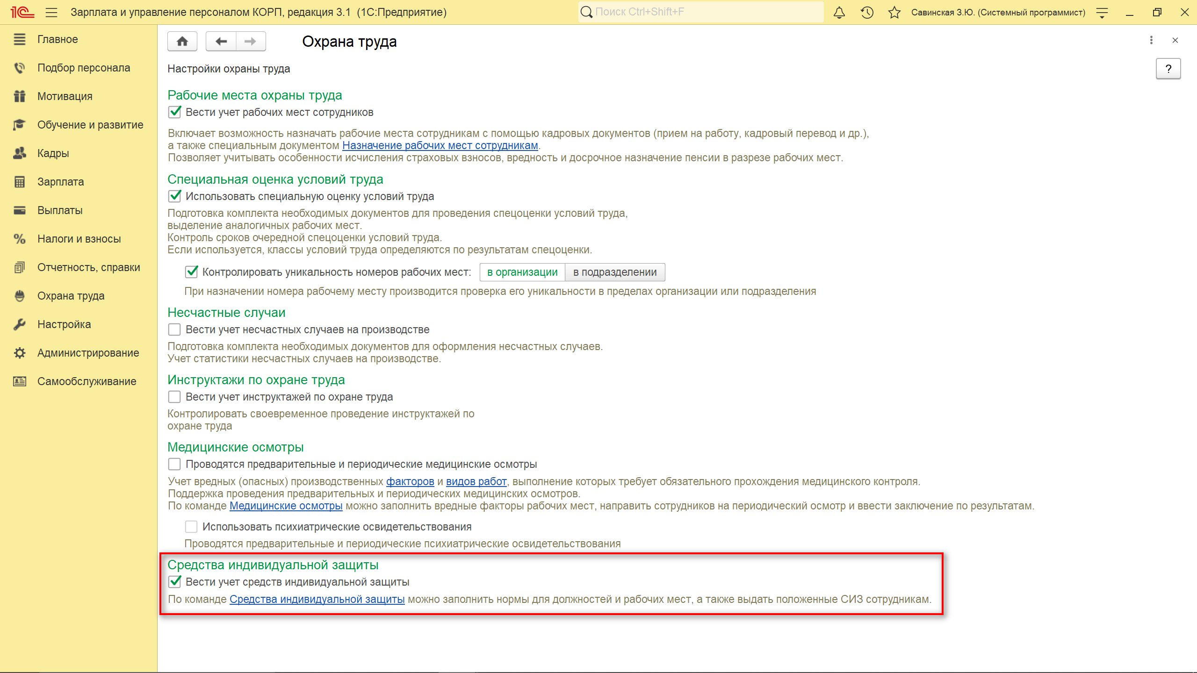Uncheck personal protective equipment tracking checkbox
The height and width of the screenshot is (673, 1197).
(174, 582)
